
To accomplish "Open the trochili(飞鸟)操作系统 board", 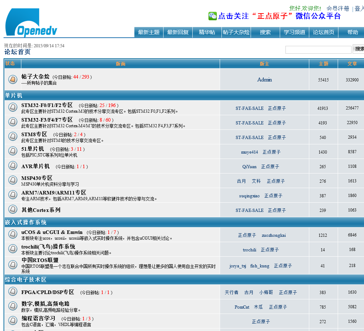I will (x=48, y=246).
